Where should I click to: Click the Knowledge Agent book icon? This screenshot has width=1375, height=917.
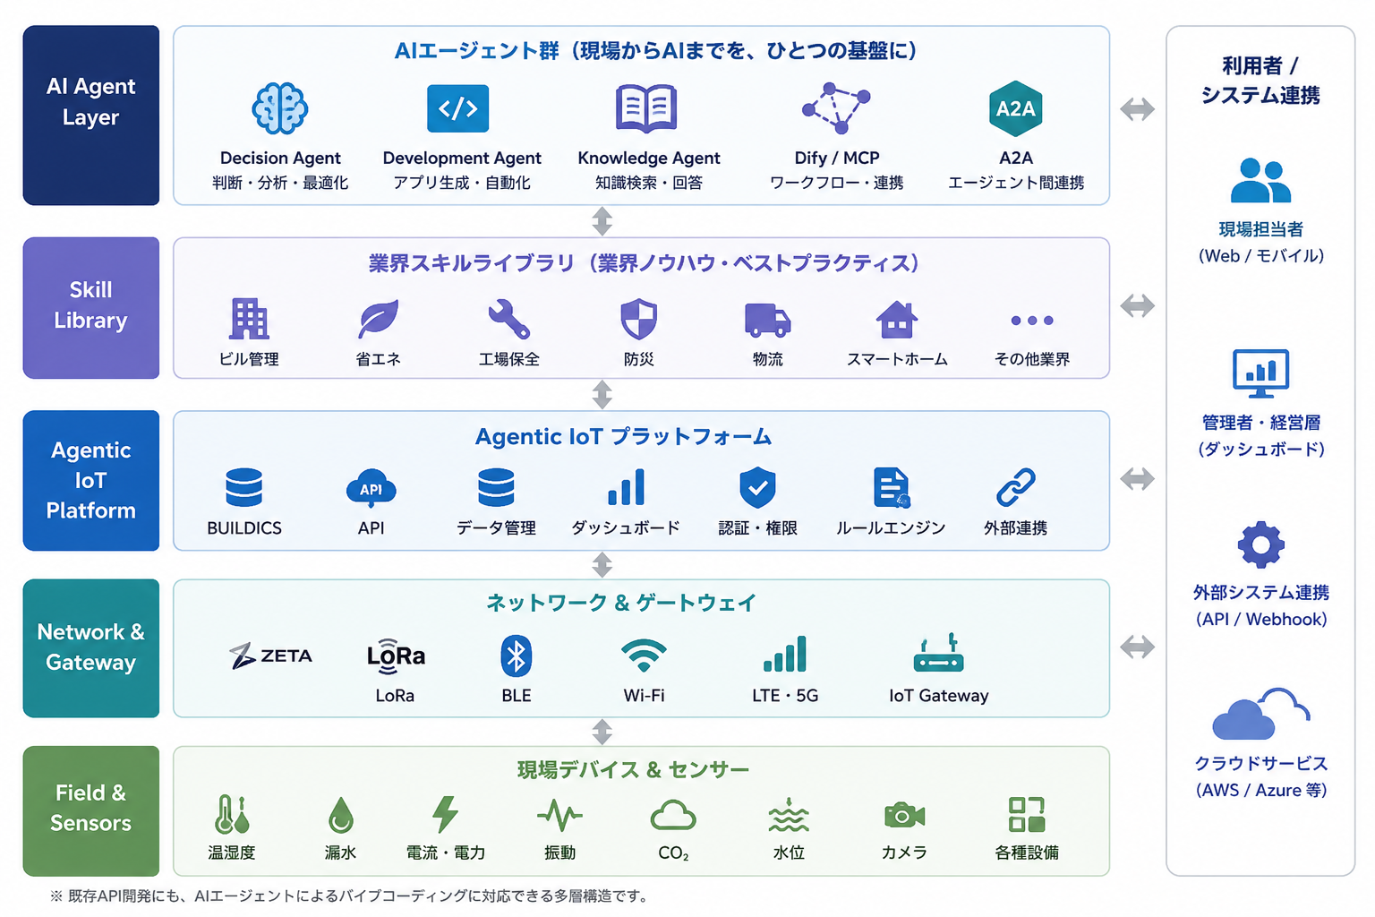click(x=646, y=108)
